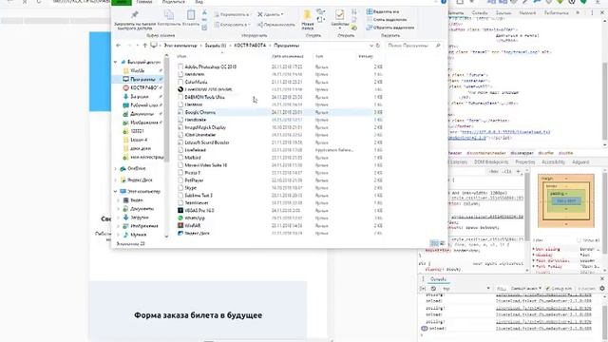Click the Paste clipboard icon in ribbon
Image resolution: width=608 pixels, height=342 pixels.
[x=191, y=15]
